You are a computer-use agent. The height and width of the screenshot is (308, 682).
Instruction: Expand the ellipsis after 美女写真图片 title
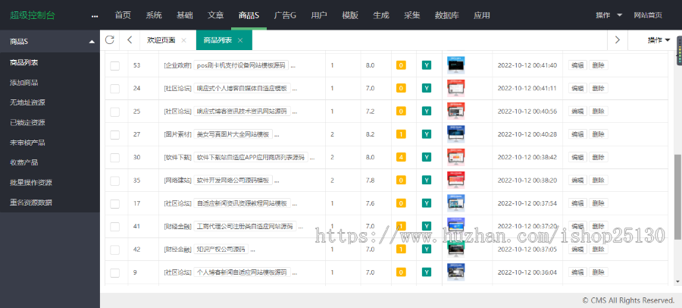[x=277, y=134]
